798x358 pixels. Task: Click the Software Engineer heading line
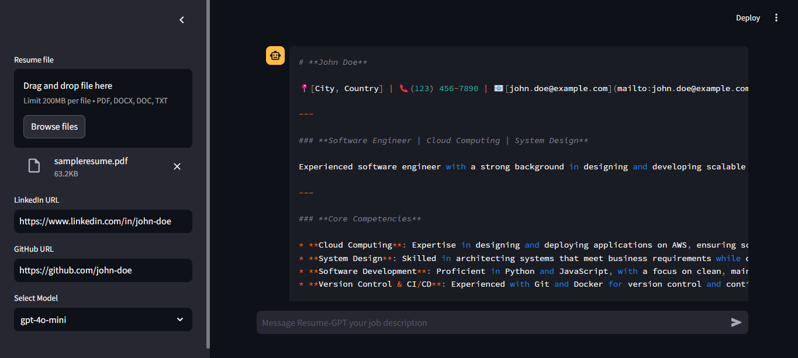pos(444,141)
